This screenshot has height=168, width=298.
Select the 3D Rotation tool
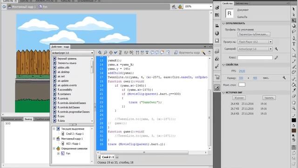pos(294,26)
